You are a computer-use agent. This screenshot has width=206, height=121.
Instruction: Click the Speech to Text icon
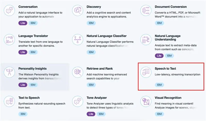point(146,72)
